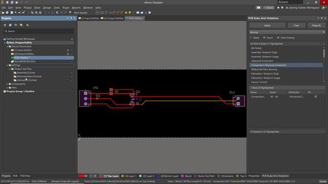
Task: Switch to the [2] Output.SchDoc tab
Action: tap(112, 18)
